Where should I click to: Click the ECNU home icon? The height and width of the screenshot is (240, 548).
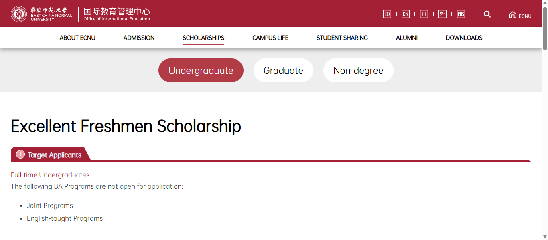click(520, 14)
